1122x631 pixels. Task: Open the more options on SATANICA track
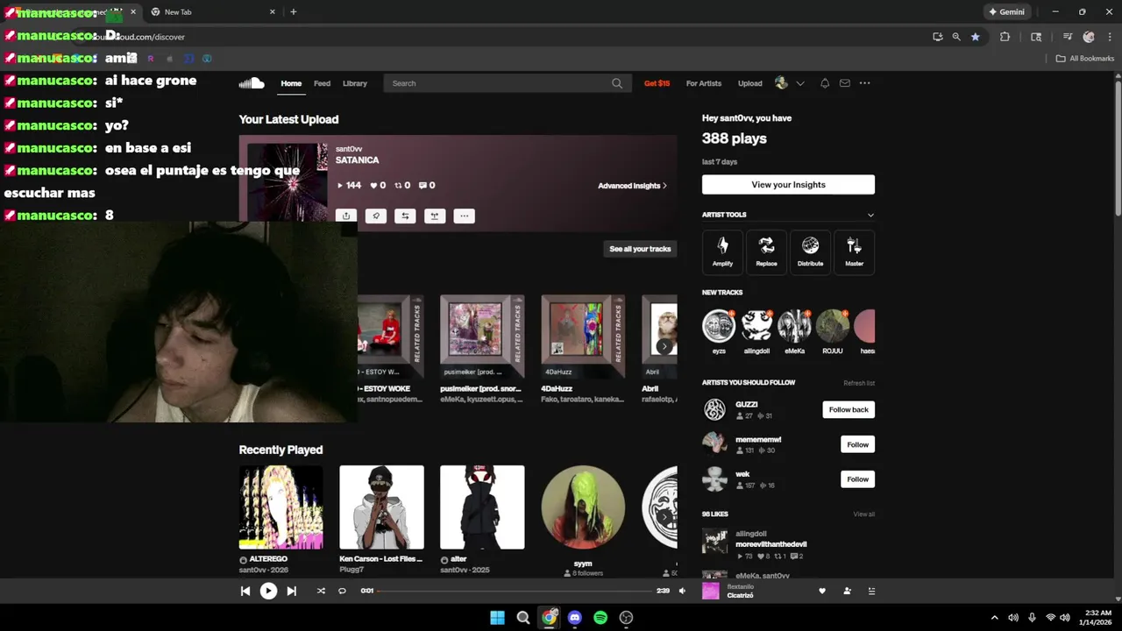pyautogui.click(x=465, y=216)
